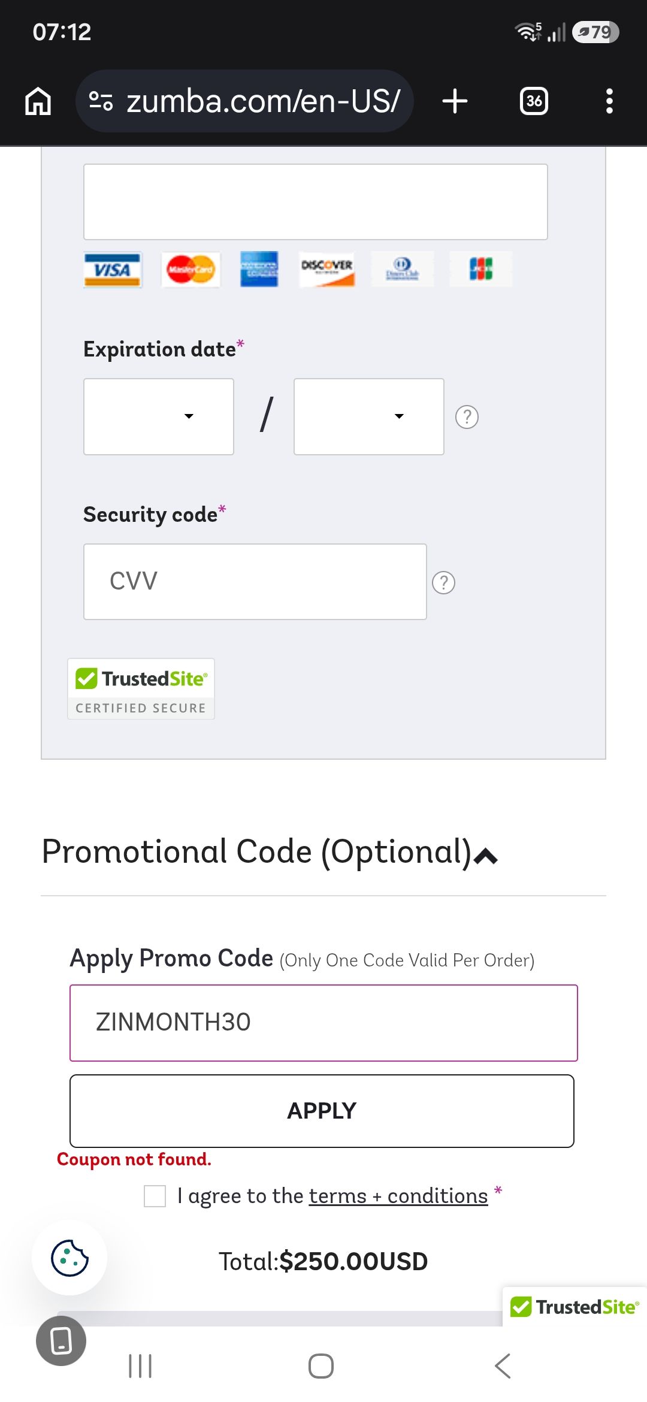Open the browser three-dot menu
The image size is (647, 1402).
point(609,101)
